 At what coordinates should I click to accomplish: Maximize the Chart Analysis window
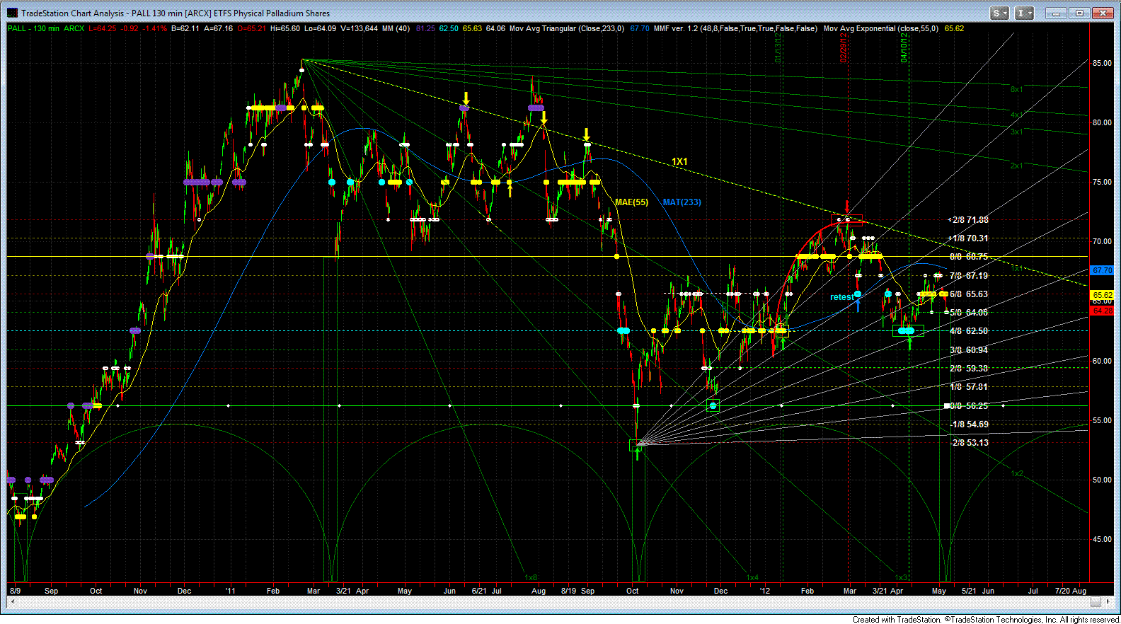(1080, 13)
